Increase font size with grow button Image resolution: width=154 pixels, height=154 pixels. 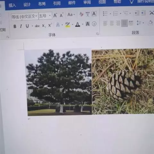click(x=55, y=15)
